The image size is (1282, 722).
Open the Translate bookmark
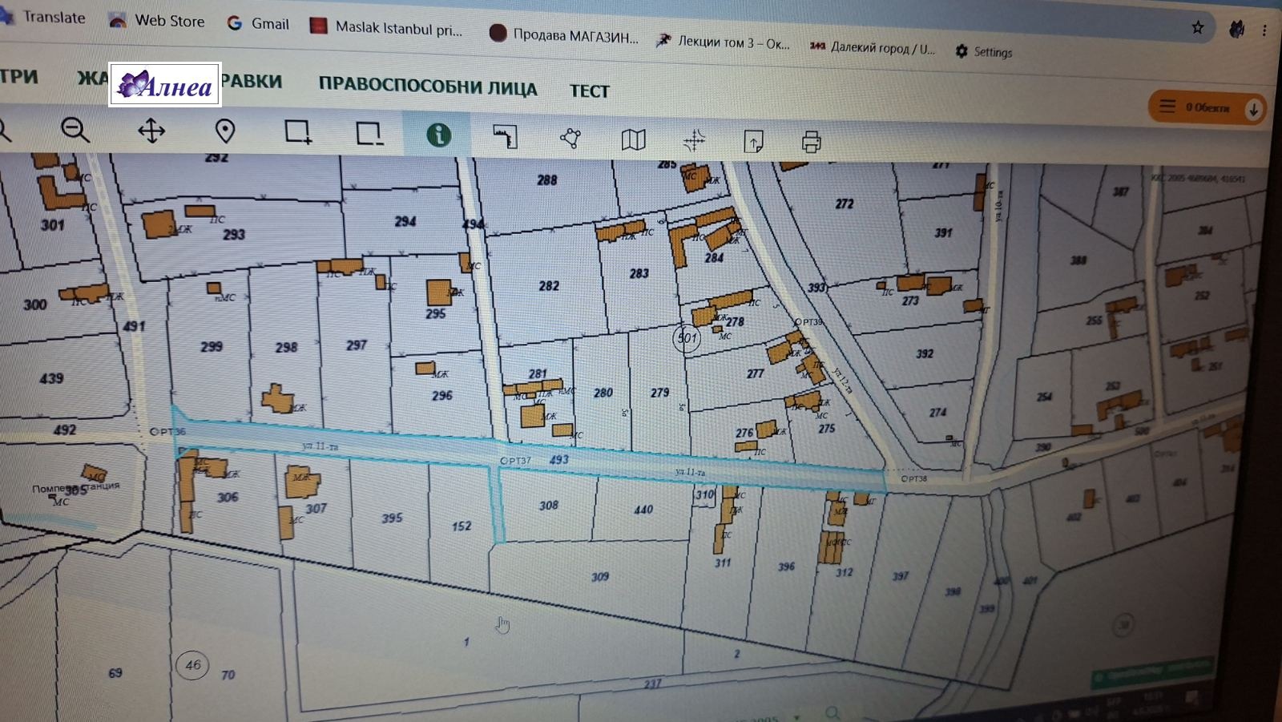[44, 17]
